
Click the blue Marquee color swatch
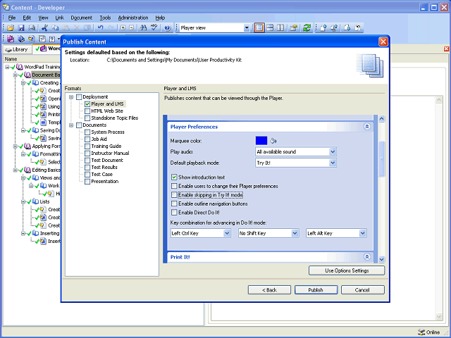(261, 141)
